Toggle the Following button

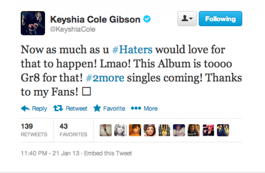click(x=220, y=19)
